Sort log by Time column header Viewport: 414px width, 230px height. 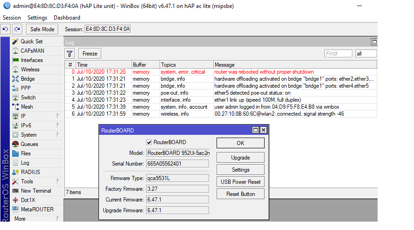point(104,65)
